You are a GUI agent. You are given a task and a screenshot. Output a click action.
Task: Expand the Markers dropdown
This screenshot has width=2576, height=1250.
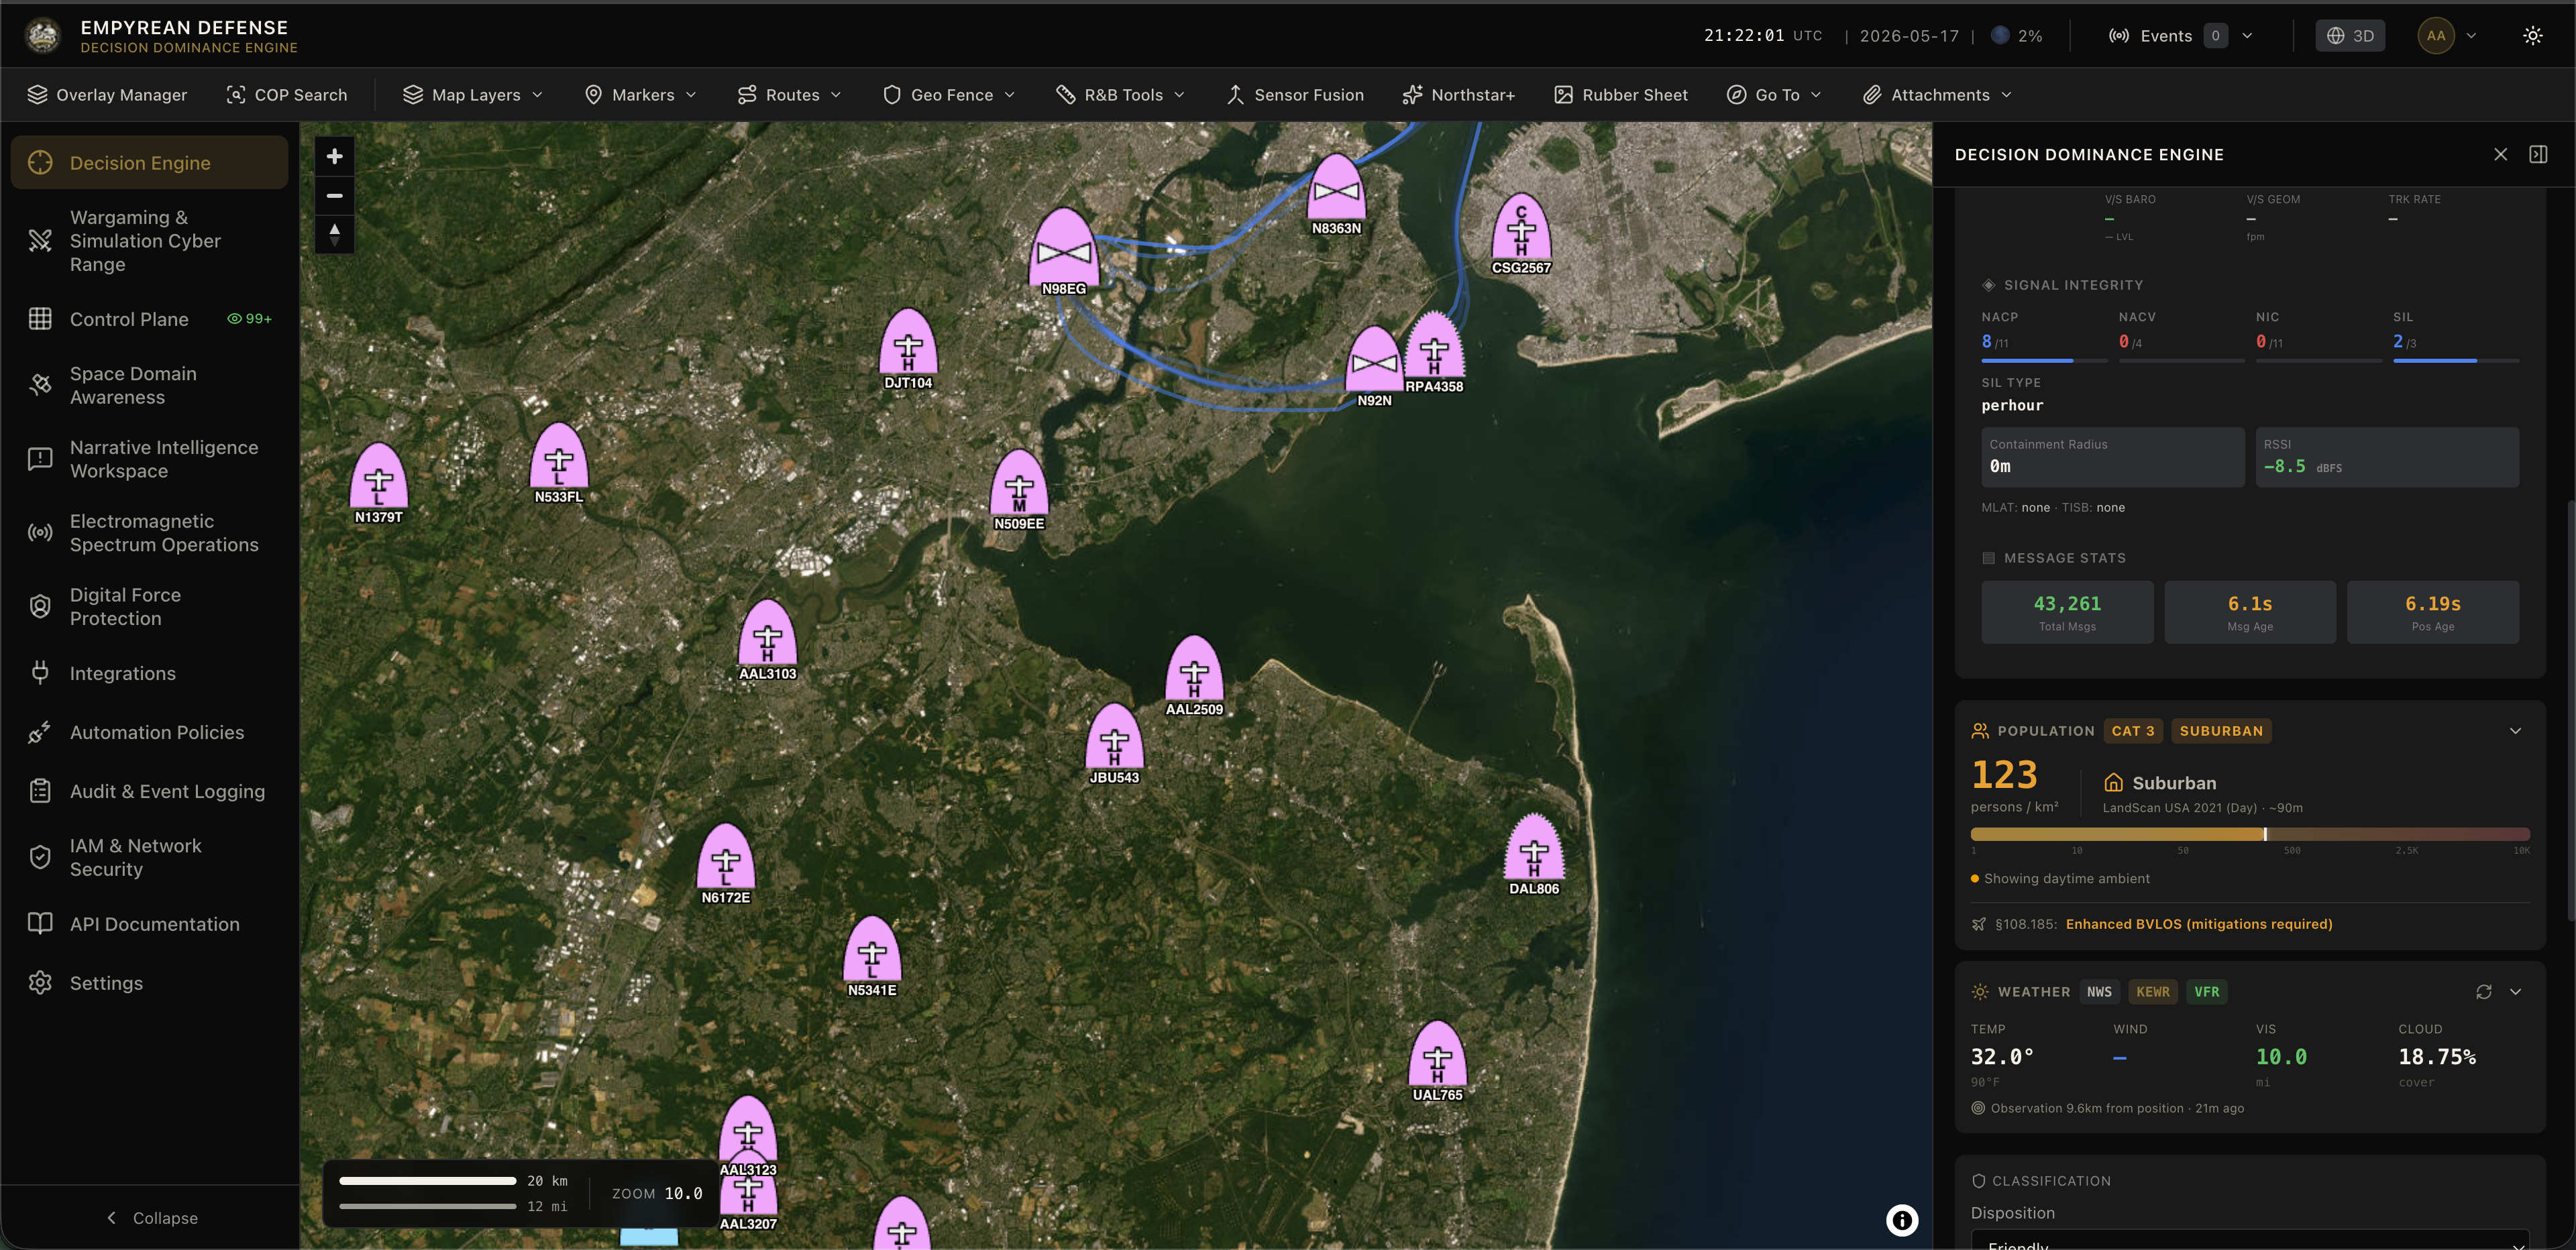point(640,95)
